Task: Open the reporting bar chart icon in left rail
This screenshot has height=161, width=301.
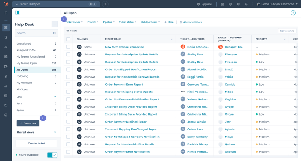Action: point(6,86)
